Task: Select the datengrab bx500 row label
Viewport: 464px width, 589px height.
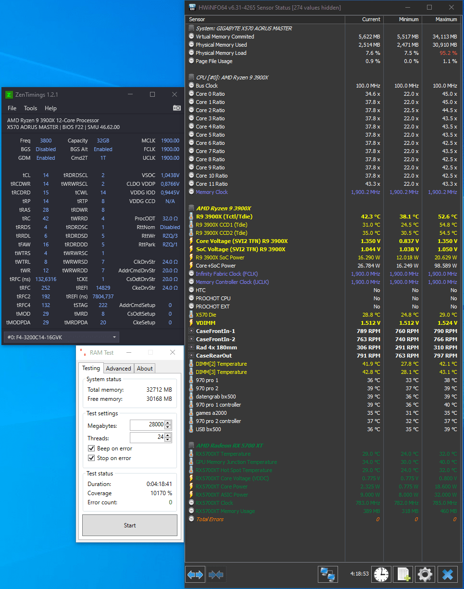Action: pyautogui.click(x=215, y=397)
